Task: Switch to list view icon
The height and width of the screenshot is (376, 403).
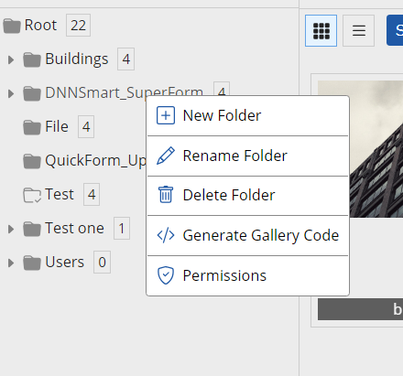Action: click(x=359, y=31)
